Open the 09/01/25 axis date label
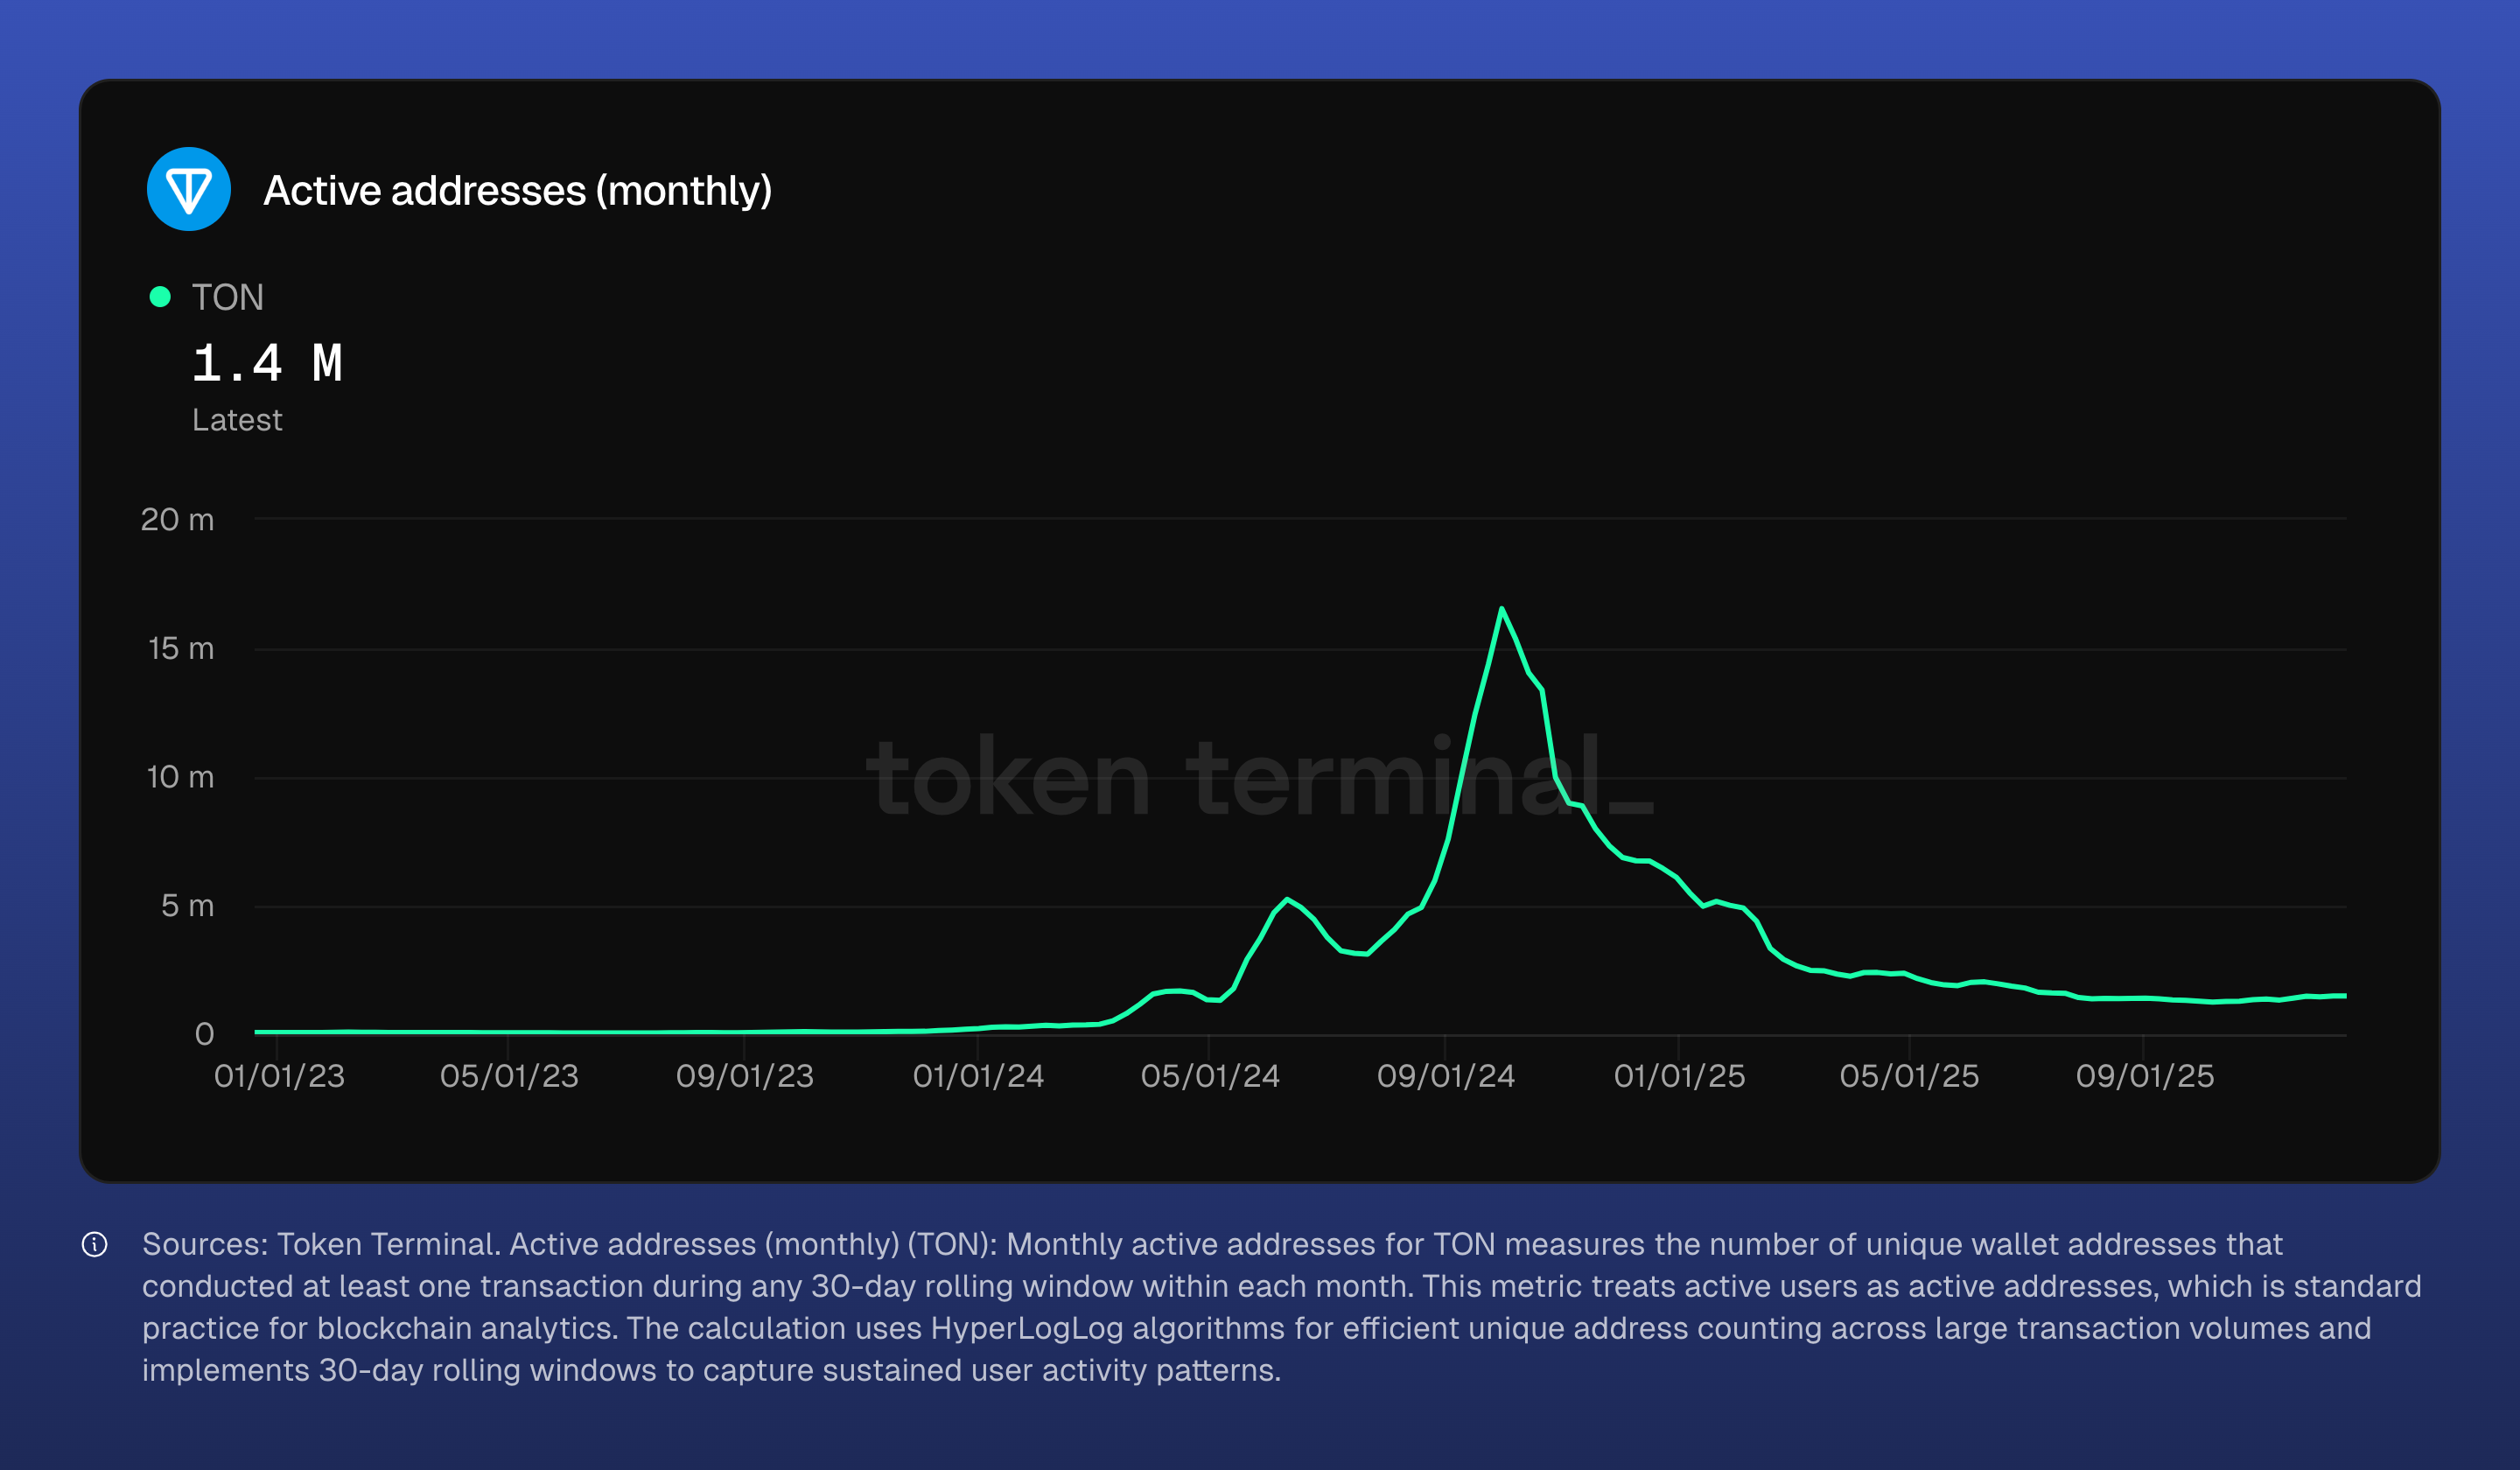Image resolution: width=2520 pixels, height=1470 pixels. (2145, 1076)
